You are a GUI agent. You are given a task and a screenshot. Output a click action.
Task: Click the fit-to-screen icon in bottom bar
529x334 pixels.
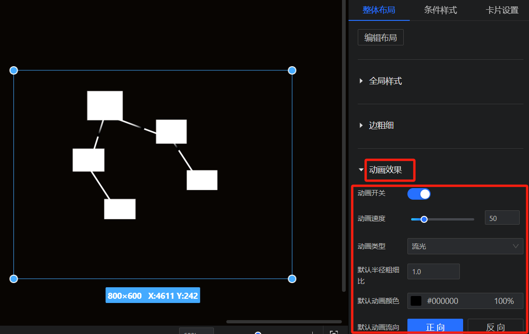[x=333, y=332]
